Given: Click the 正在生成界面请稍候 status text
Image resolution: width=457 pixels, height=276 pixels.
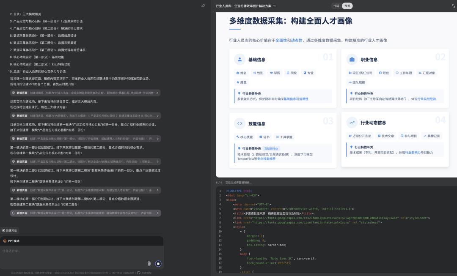Looking at the screenshot, I should click(238, 183).
